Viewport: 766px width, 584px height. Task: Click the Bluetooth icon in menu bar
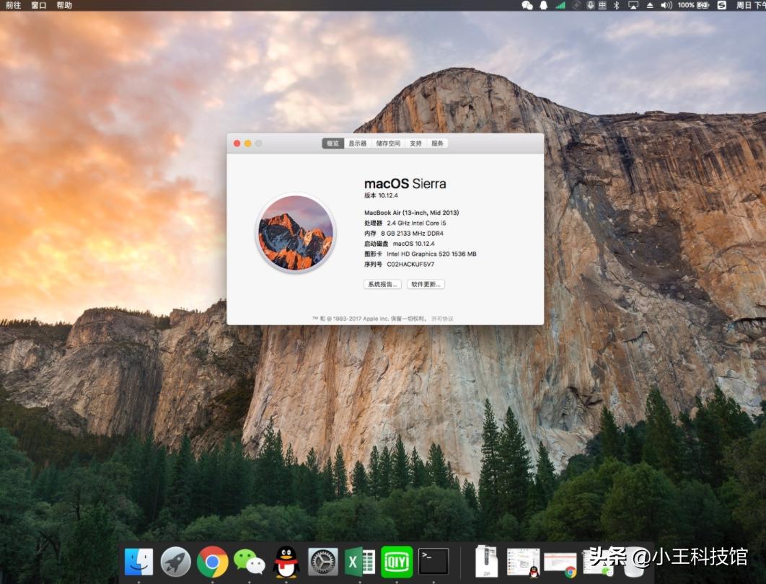616,5
